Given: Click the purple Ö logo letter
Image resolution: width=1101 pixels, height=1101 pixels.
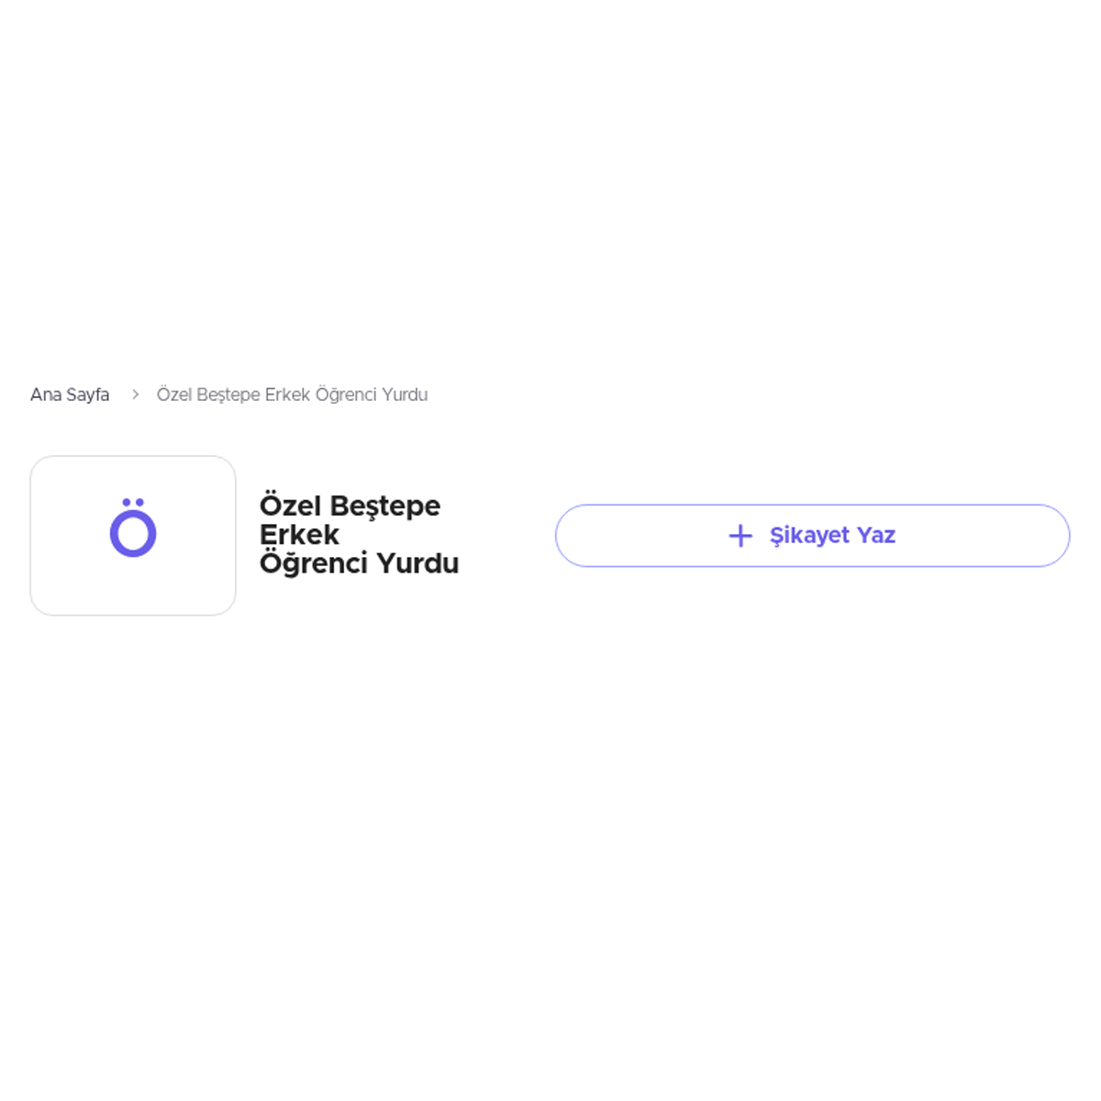Looking at the screenshot, I should tap(133, 528).
